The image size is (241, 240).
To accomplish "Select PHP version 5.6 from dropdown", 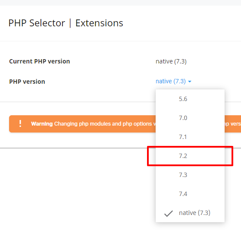I will point(190,99).
